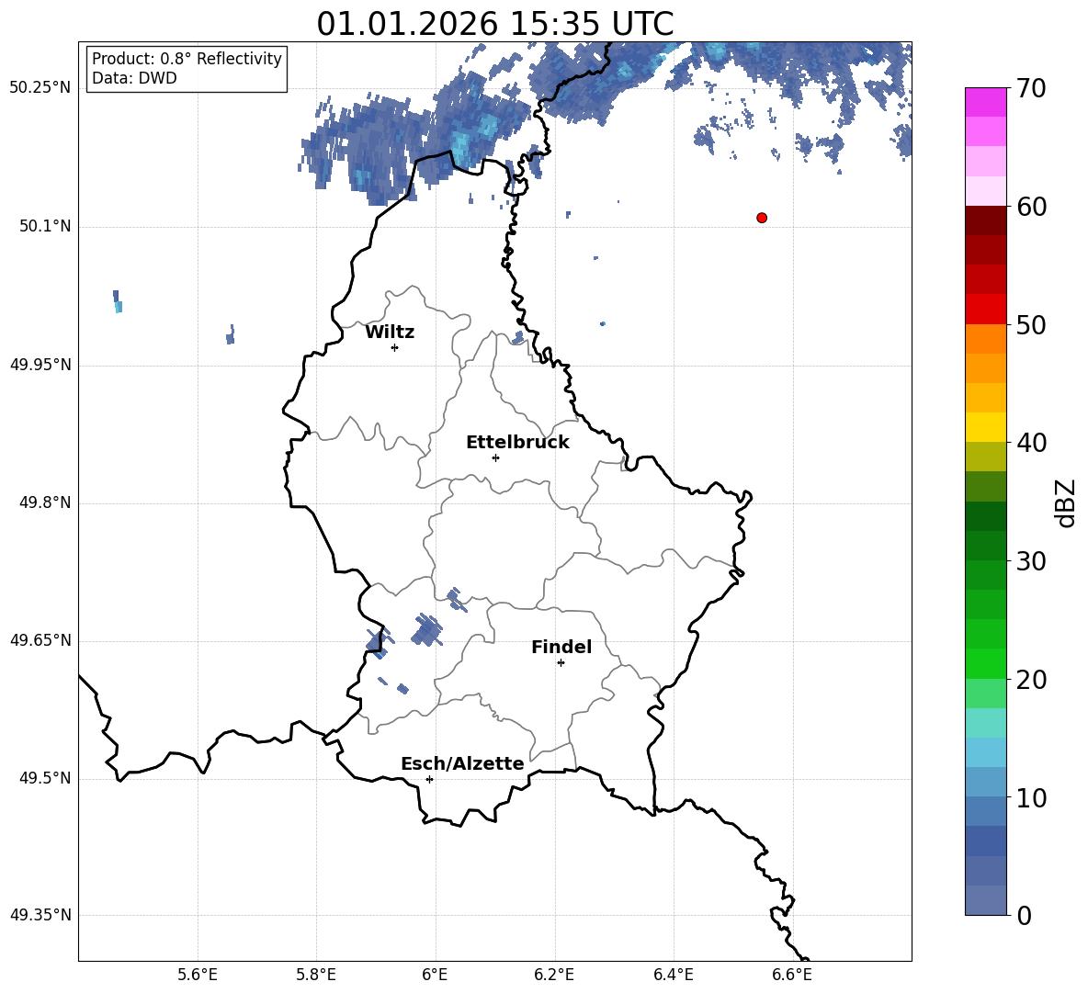Viewport: 1088px width, 993px height.
Task: Click the 49.95°N latitude label
Action: point(40,365)
